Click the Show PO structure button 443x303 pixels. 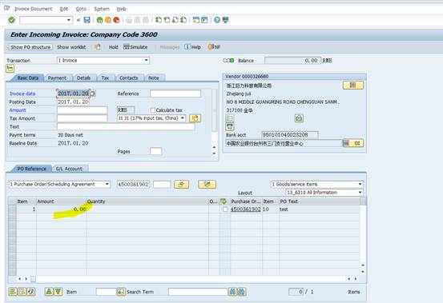pos(30,47)
